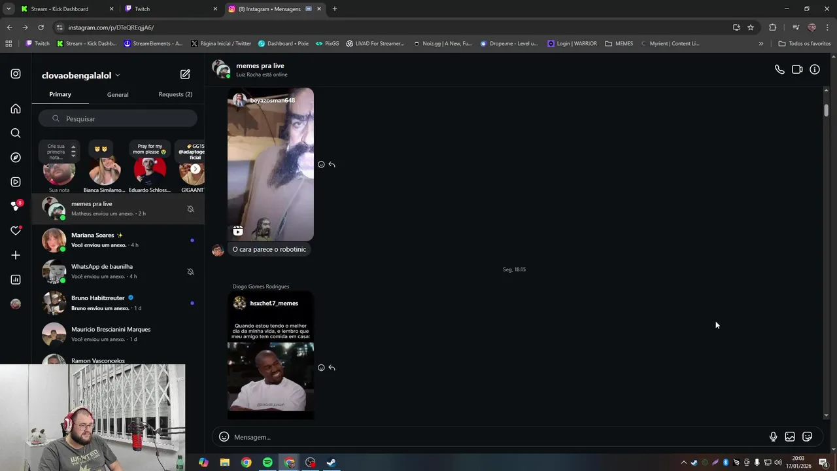837x471 pixels.
Task: Open Explore compass icon
Action: pyautogui.click(x=16, y=158)
